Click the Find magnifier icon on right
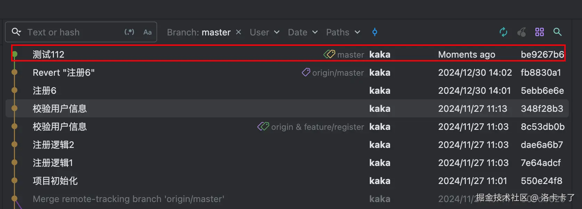 (557, 32)
